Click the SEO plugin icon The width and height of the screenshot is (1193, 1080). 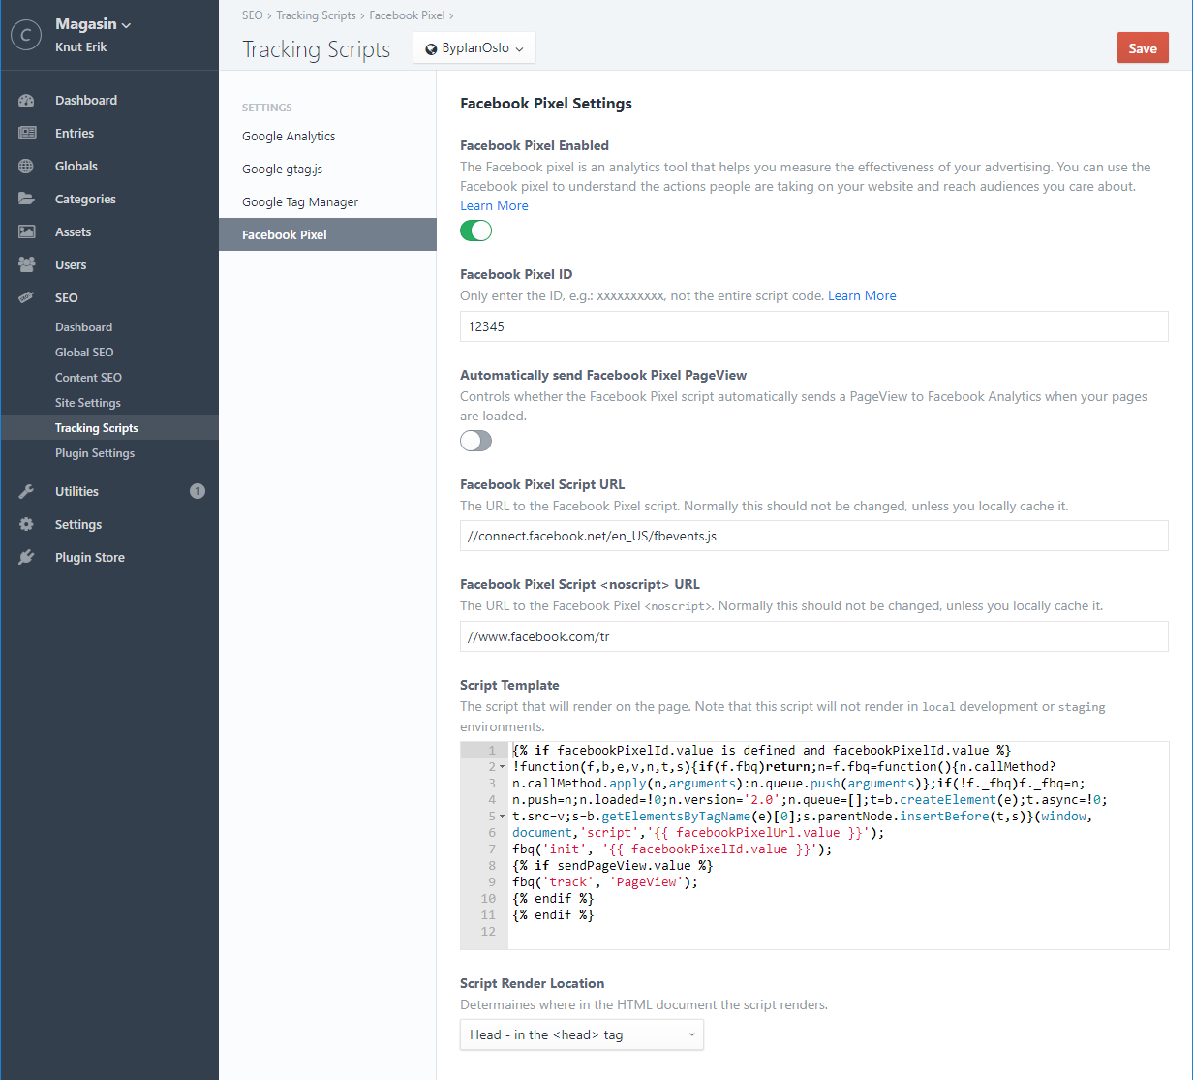[26, 297]
